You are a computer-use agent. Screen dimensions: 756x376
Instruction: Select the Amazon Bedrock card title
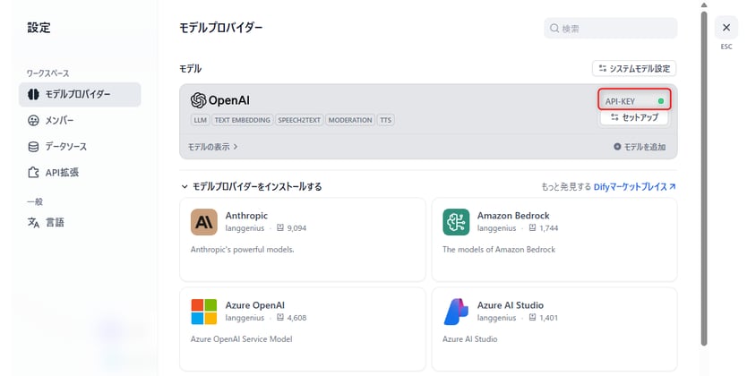(x=513, y=216)
